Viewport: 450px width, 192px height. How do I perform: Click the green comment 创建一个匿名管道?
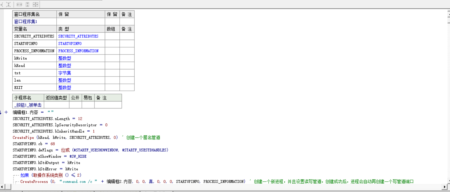[143, 138]
